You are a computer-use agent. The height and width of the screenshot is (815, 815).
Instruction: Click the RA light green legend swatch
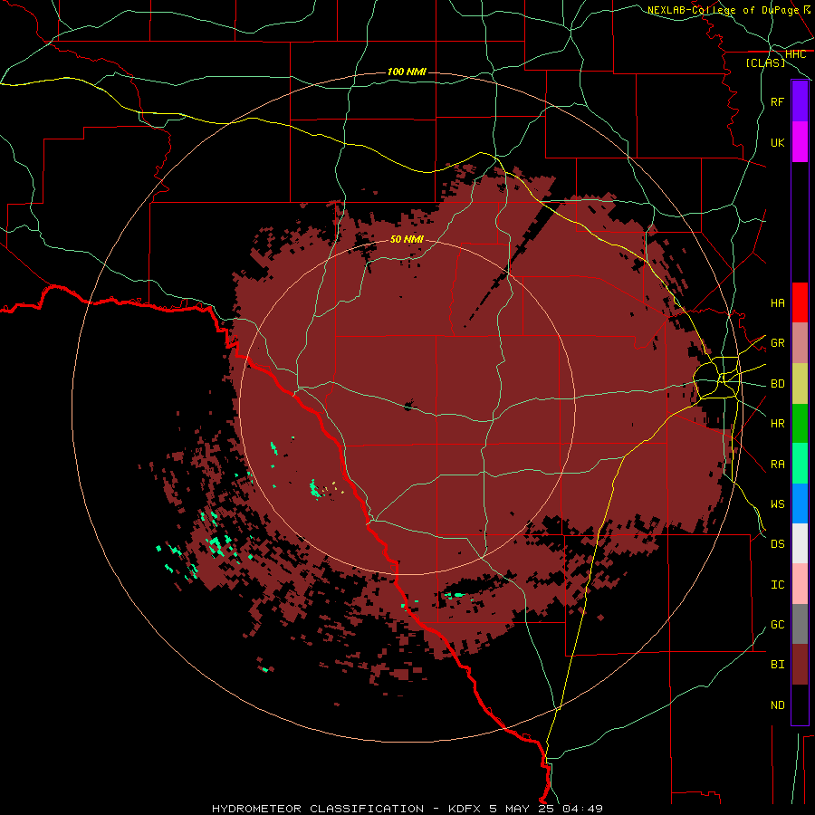pos(800,464)
